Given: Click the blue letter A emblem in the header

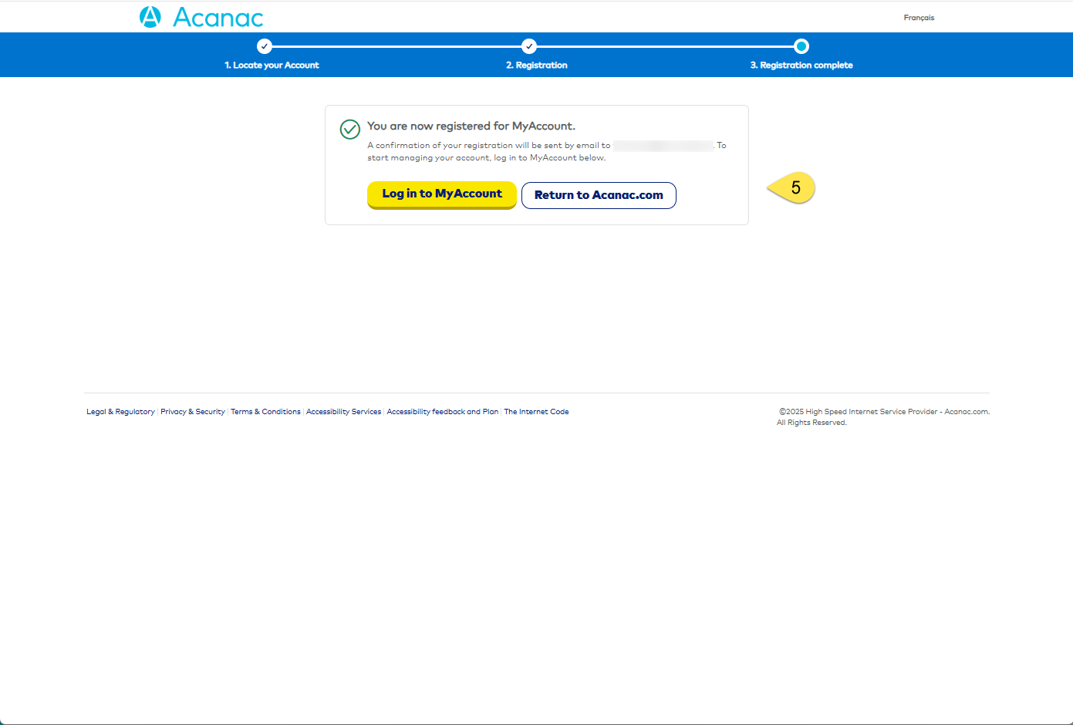Looking at the screenshot, I should pyautogui.click(x=150, y=16).
